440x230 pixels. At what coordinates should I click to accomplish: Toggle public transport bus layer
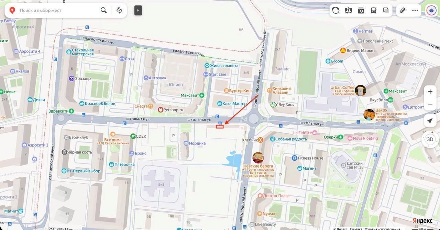[373, 10]
